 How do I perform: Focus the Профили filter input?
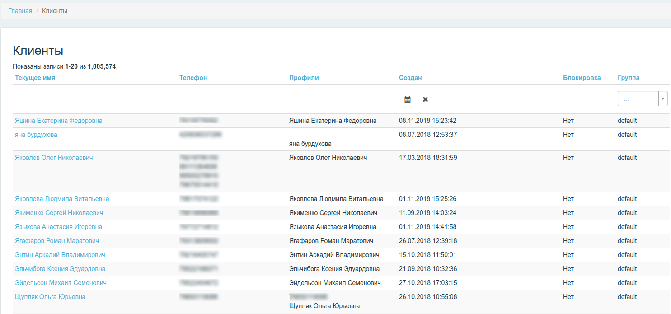click(x=342, y=98)
